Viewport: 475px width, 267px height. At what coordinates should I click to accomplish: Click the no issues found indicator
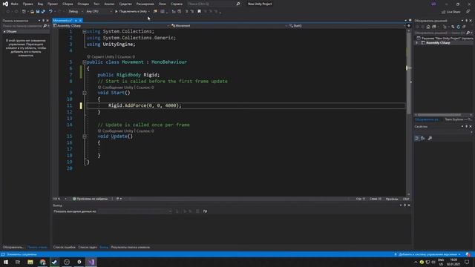click(x=91, y=199)
